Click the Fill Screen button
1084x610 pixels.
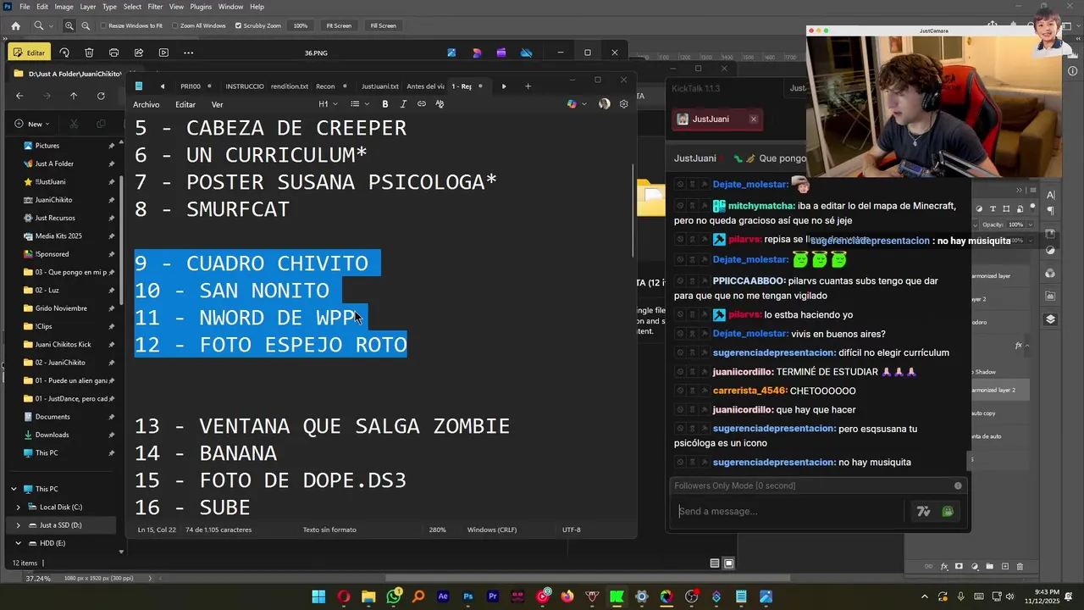coord(383,25)
